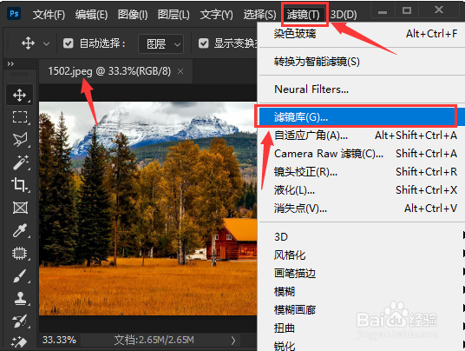Open the 文字(Y) menu
Viewport: 465px width, 351px height.
click(x=217, y=14)
